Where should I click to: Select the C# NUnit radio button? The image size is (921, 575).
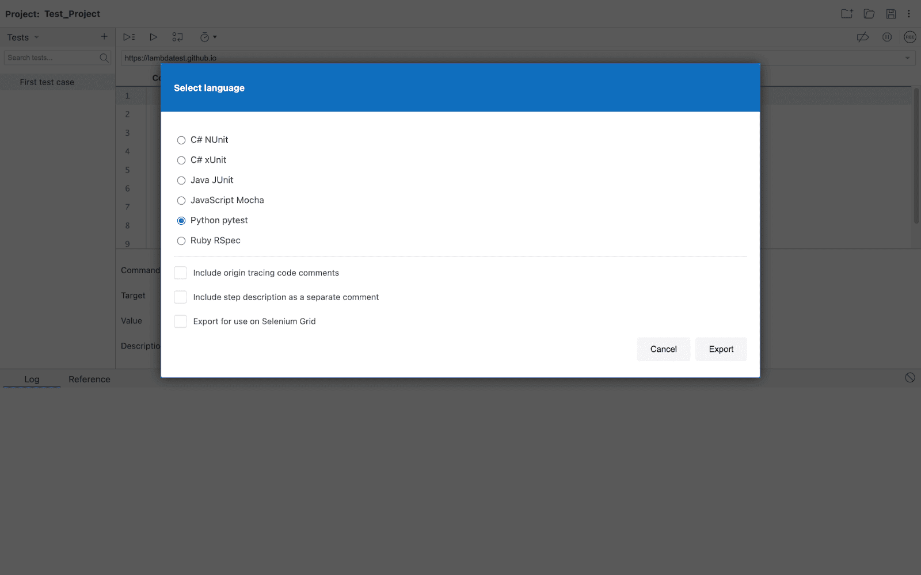tap(181, 140)
